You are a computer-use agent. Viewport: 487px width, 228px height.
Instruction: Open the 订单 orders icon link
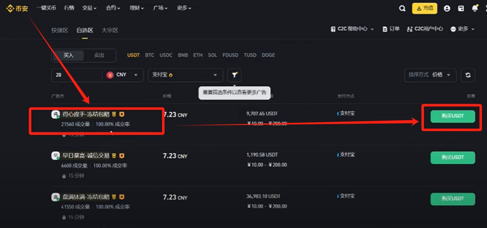391,29
